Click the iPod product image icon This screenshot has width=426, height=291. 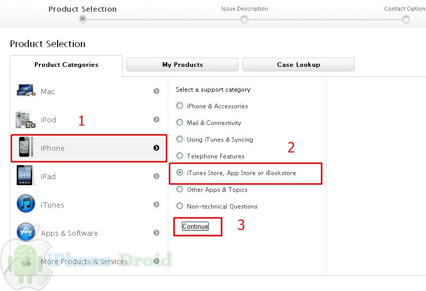[x=26, y=119]
